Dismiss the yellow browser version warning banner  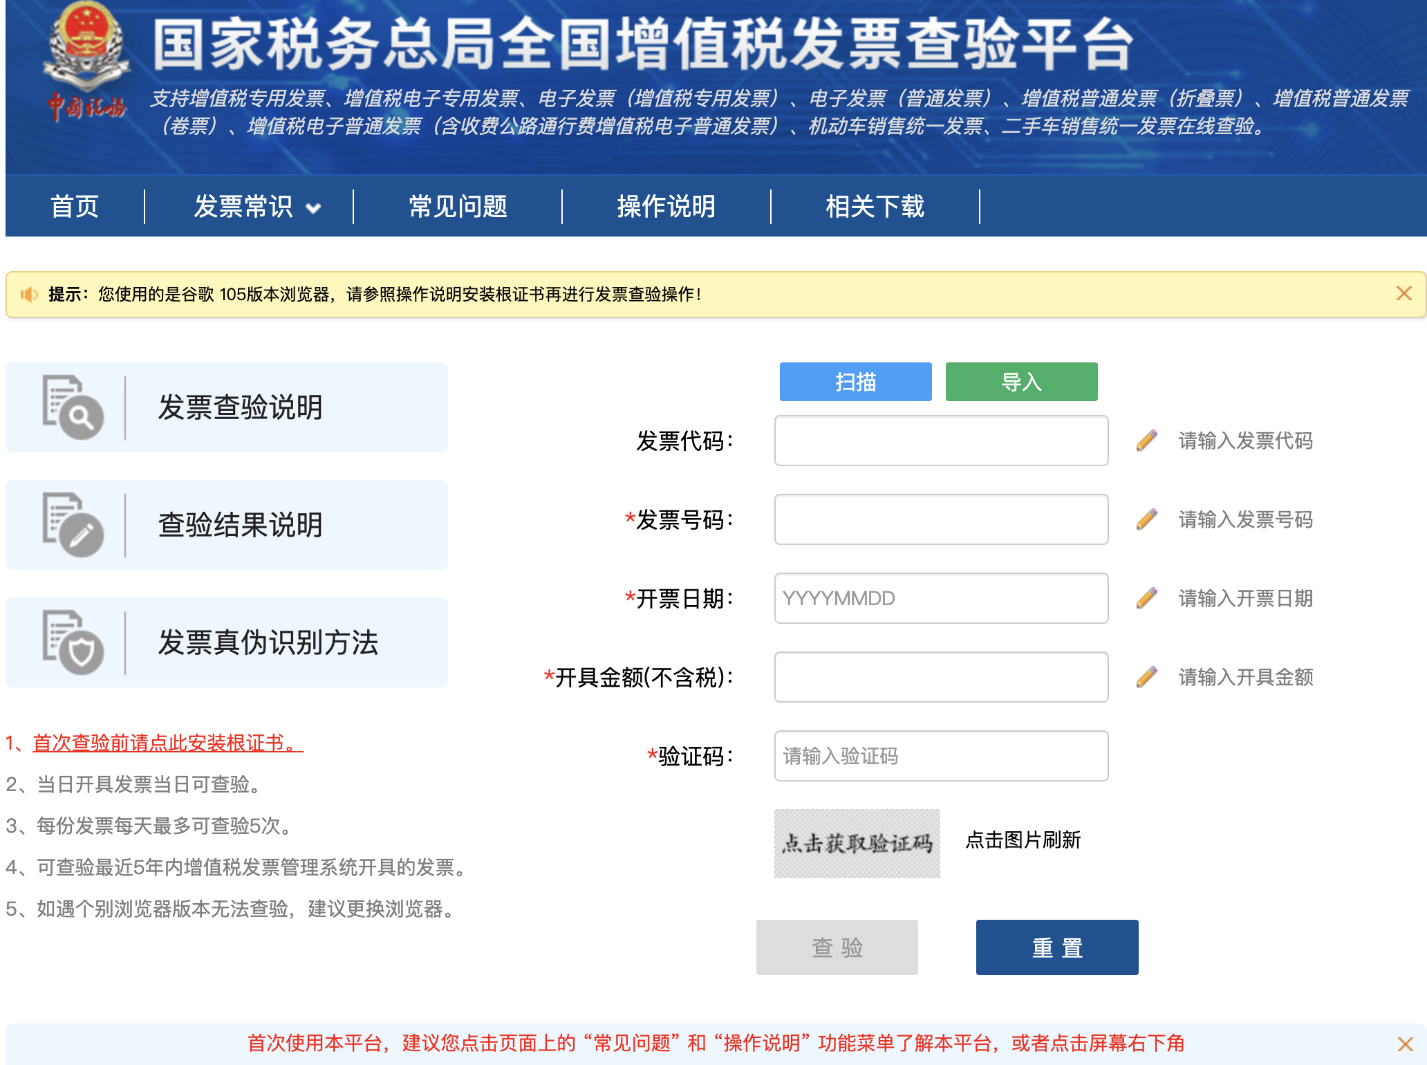tap(1403, 293)
